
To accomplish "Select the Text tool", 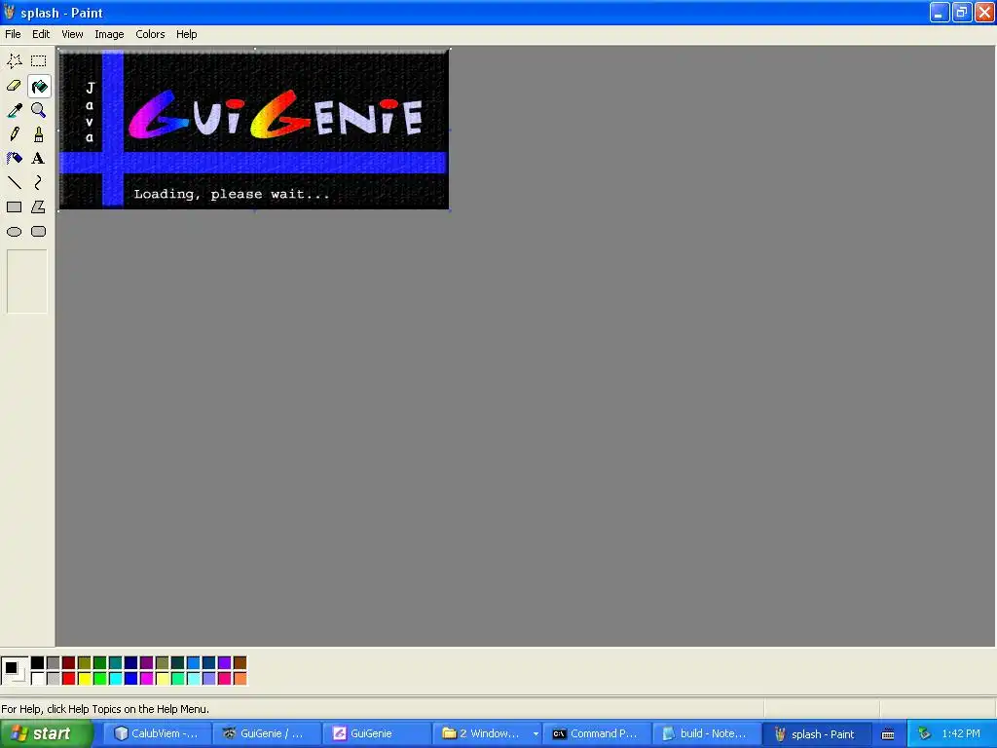I will 39,159.
